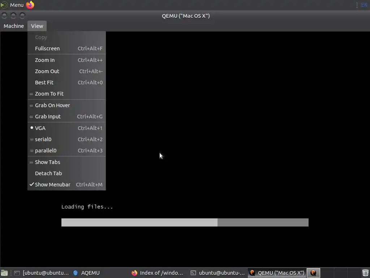This screenshot has width=370, height=278.
Task: Toggle Zoom To Fit checkbox
Action: (x=66, y=94)
